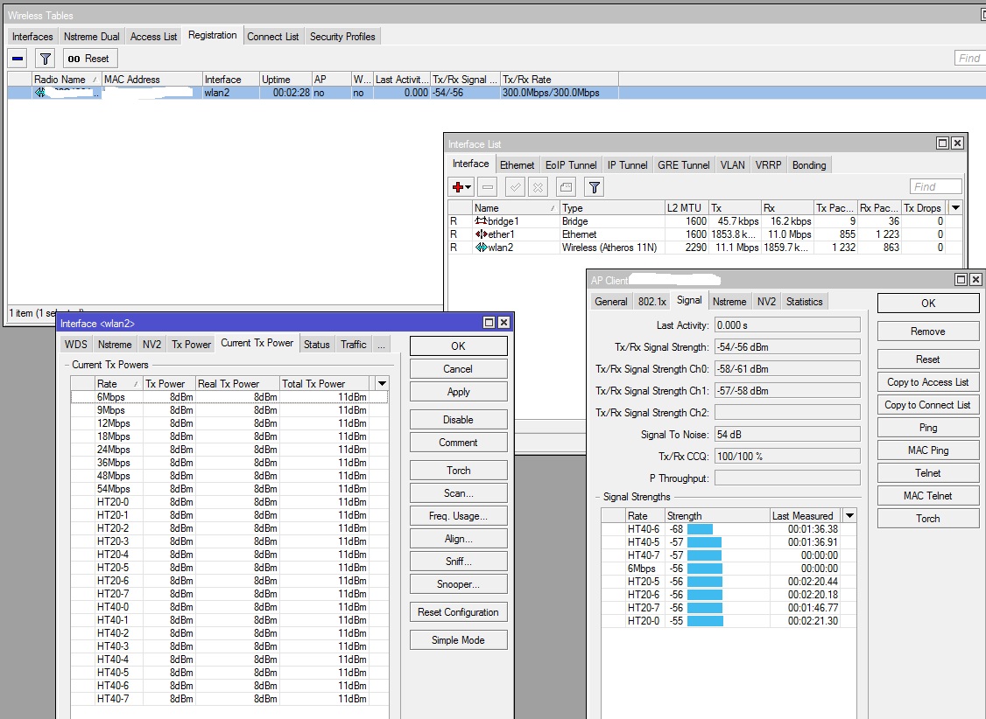Click the Reset Configuration button
Image resolution: width=986 pixels, height=719 pixels.
click(458, 612)
